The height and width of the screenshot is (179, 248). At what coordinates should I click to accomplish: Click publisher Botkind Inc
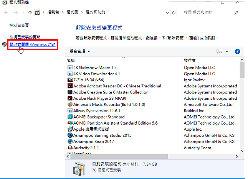click(x=194, y=111)
